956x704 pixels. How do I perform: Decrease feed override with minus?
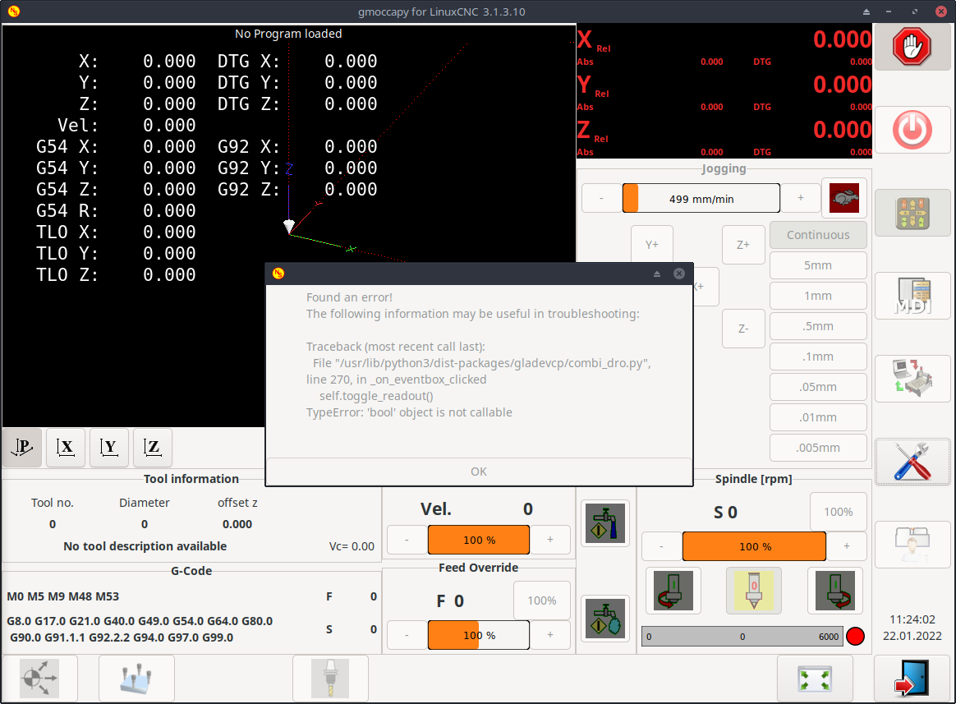tap(407, 635)
